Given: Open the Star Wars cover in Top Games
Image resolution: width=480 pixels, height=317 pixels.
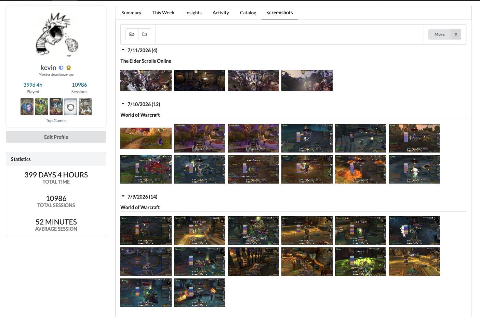Looking at the screenshot, I should coord(56,107).
